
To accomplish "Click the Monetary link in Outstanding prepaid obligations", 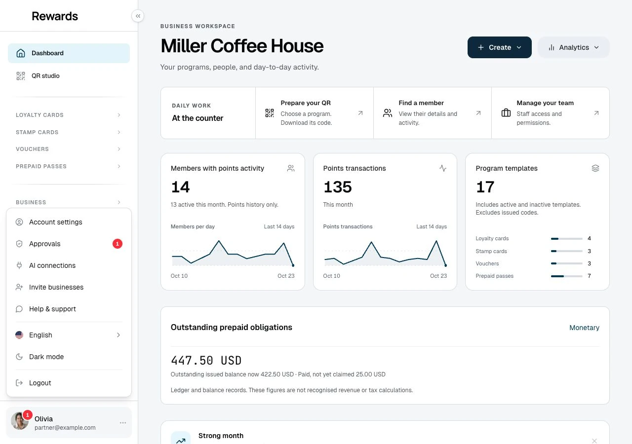I will pos(584,328).
